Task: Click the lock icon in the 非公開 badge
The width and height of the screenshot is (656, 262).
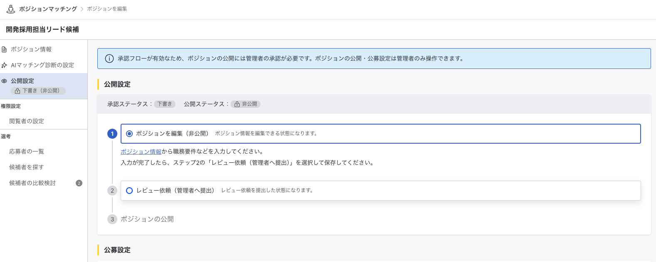Action: pyautogui.click(x=237, y=104)
